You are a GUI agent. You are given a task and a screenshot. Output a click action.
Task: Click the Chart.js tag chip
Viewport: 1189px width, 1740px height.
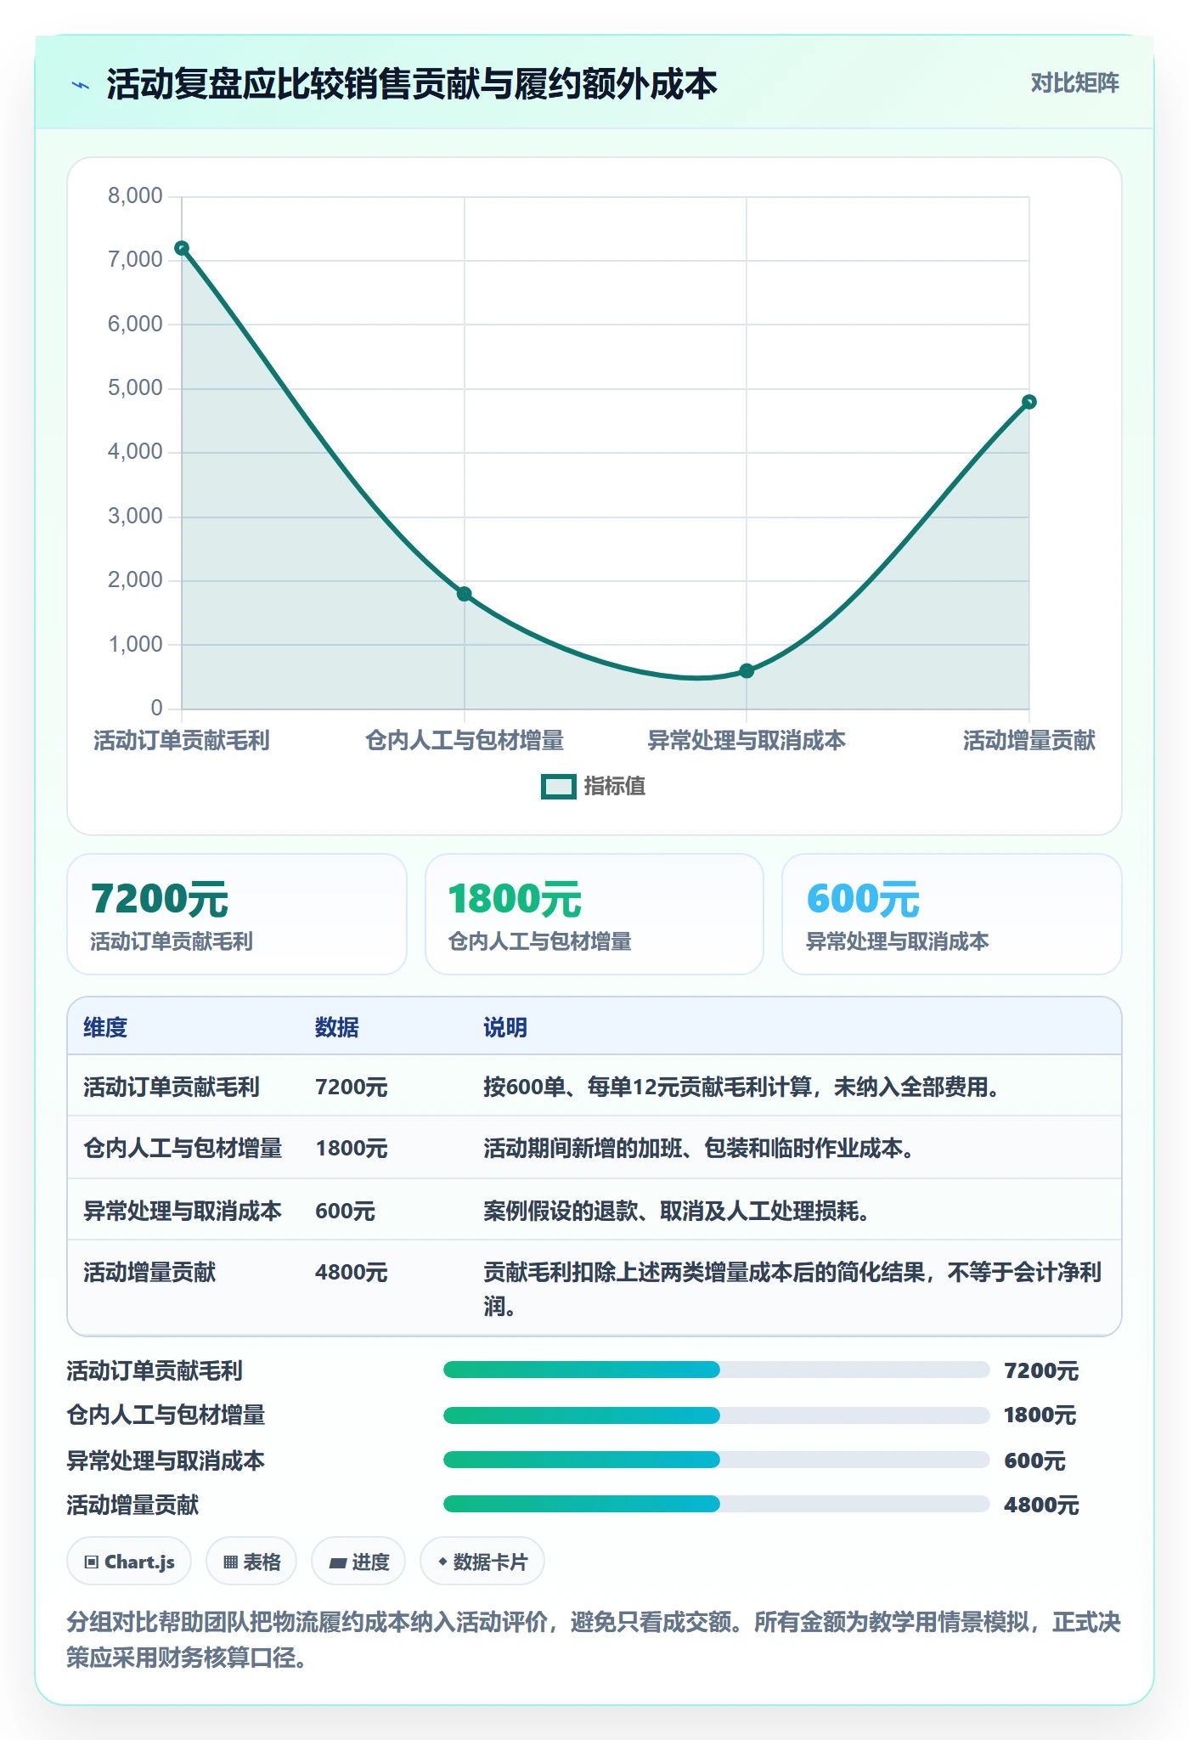(x=129, y=1562)
